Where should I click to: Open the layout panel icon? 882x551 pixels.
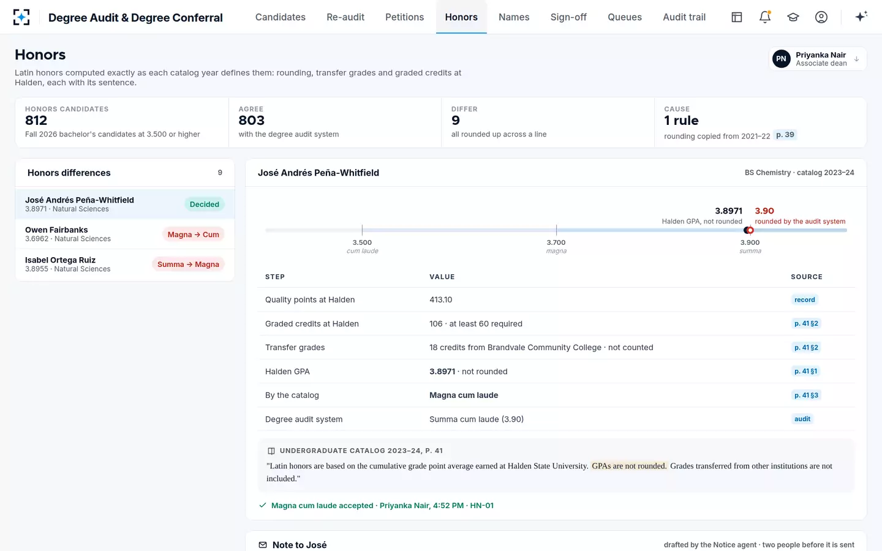tap(737, 17)
